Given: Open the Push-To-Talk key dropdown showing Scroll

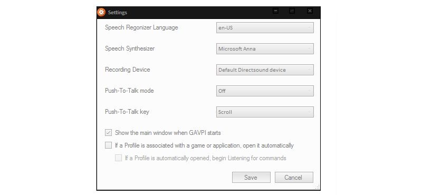Looking at the screenshot, I should pyautogui.click(x=265, y=112).
